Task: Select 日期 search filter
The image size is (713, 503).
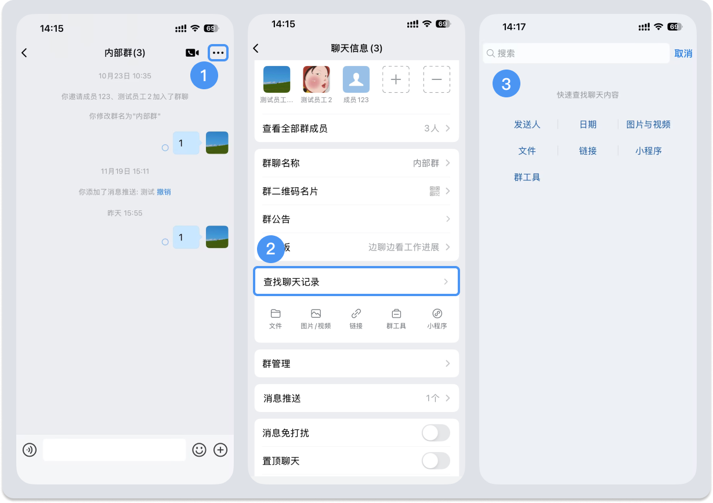Action: 587,124
